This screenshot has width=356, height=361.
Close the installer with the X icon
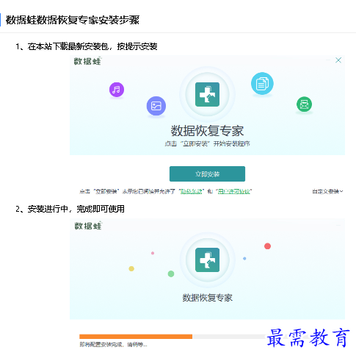tap(338, 60)
